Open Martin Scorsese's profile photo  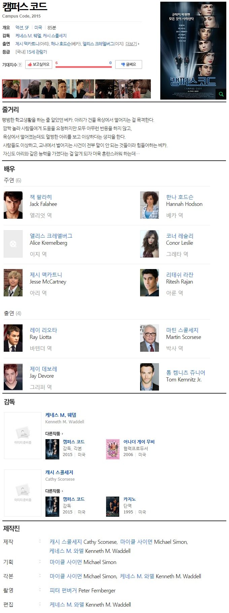point(150,338)
